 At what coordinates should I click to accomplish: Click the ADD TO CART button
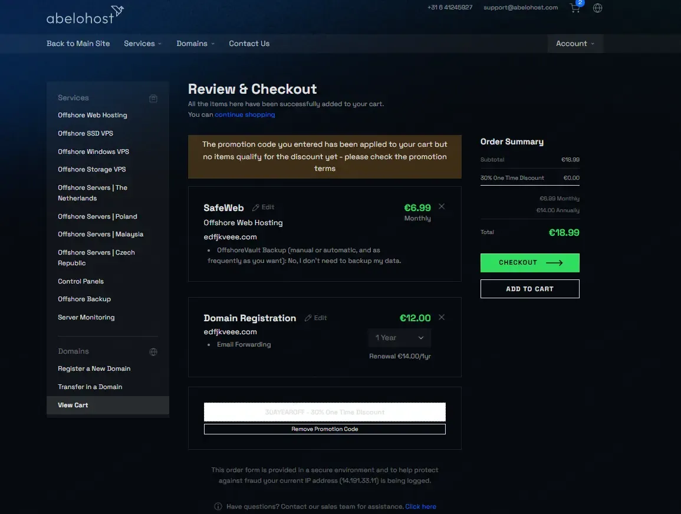pyautogui.click(x=530, y=289)
